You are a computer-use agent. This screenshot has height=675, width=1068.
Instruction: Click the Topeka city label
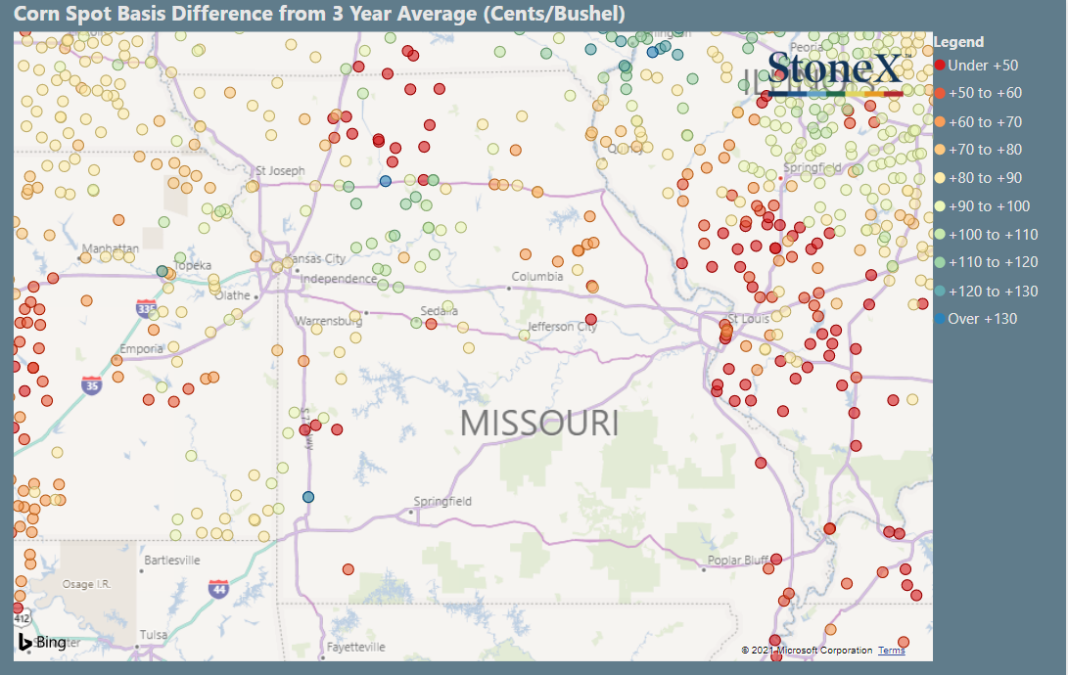click(x=193, y=265)
